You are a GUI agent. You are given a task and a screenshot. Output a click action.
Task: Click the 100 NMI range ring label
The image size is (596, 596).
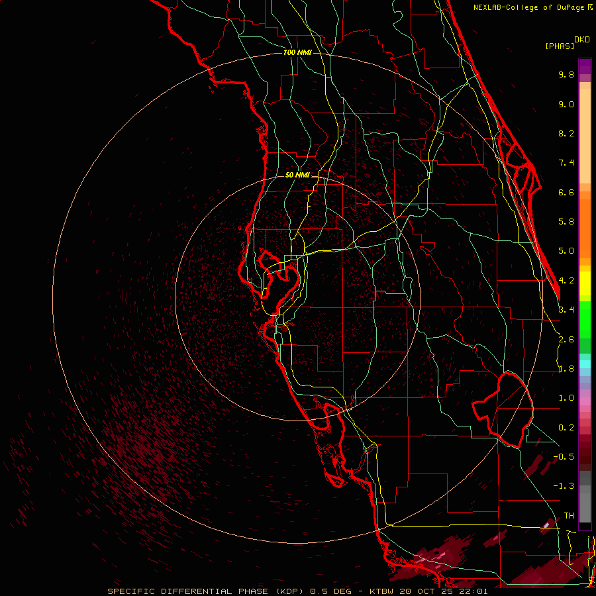click(297, 52)
